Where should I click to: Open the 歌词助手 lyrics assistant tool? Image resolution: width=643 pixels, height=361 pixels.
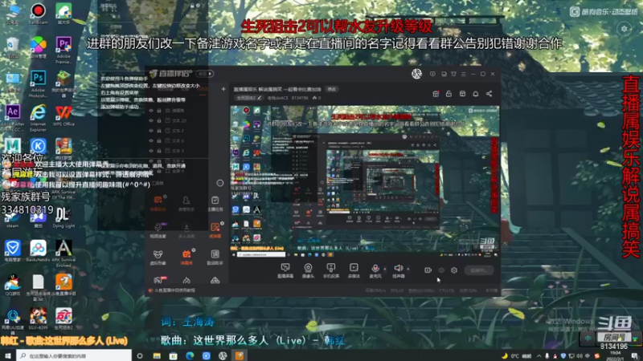tap(215, 257)
